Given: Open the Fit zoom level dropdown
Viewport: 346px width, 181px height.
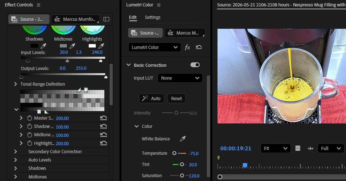Looking at the screenshot, I should (276, 148).
